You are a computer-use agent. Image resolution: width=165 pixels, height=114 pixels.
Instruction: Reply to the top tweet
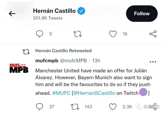(40, 34)
